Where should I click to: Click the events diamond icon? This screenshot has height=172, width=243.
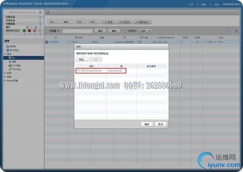(28, 27)
